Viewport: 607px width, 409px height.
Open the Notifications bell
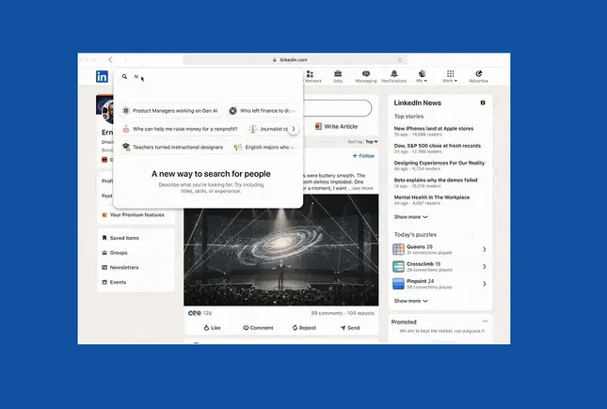(393, 75)
